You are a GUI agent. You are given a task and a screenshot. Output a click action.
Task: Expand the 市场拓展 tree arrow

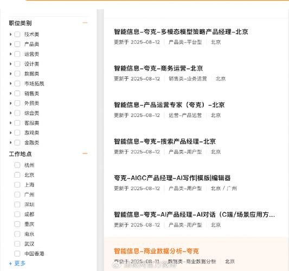point(10,83)
